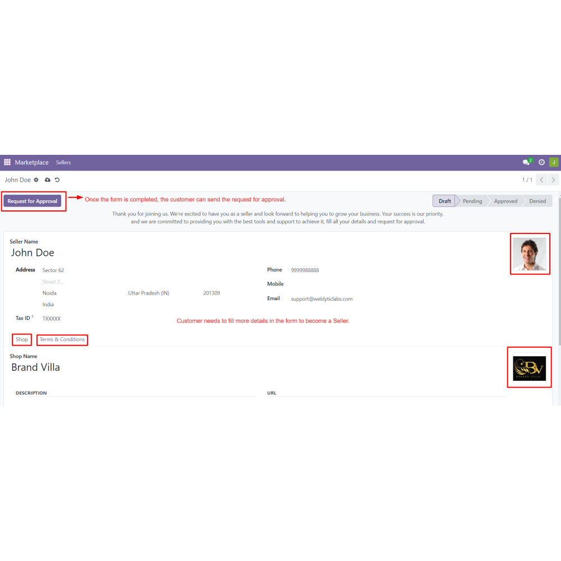Edit the Shop Name field Brand Villa
561x561 pixels.
(x=35, y=367)
